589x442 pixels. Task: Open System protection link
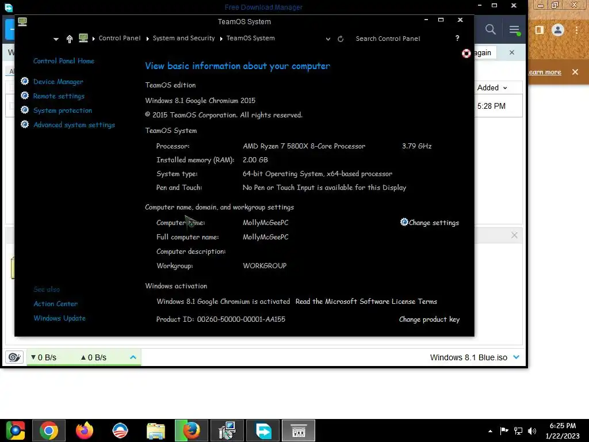(x=62, y=110)
